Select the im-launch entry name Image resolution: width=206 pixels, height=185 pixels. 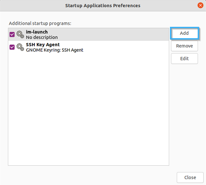coord(37,32)
